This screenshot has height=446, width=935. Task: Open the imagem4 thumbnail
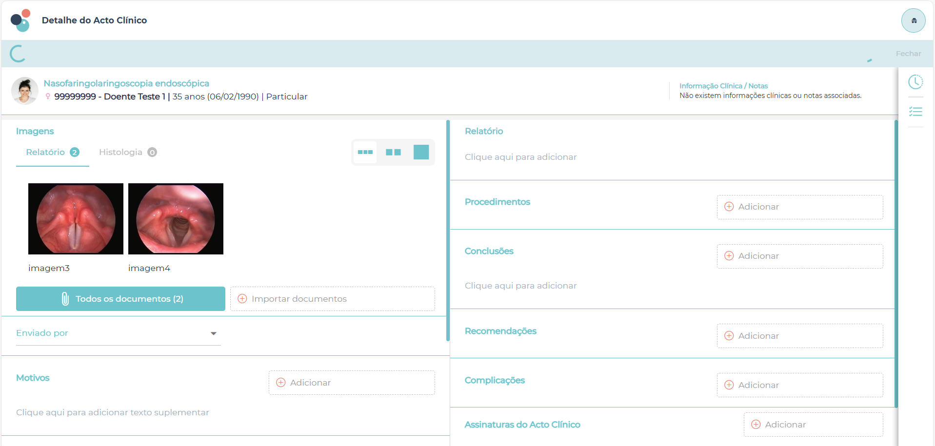176,219
